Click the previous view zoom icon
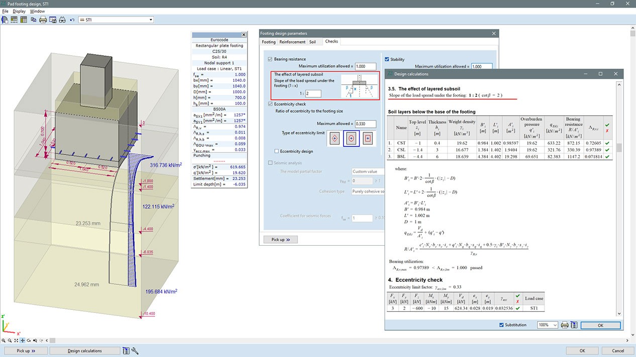 pos(35,340)
